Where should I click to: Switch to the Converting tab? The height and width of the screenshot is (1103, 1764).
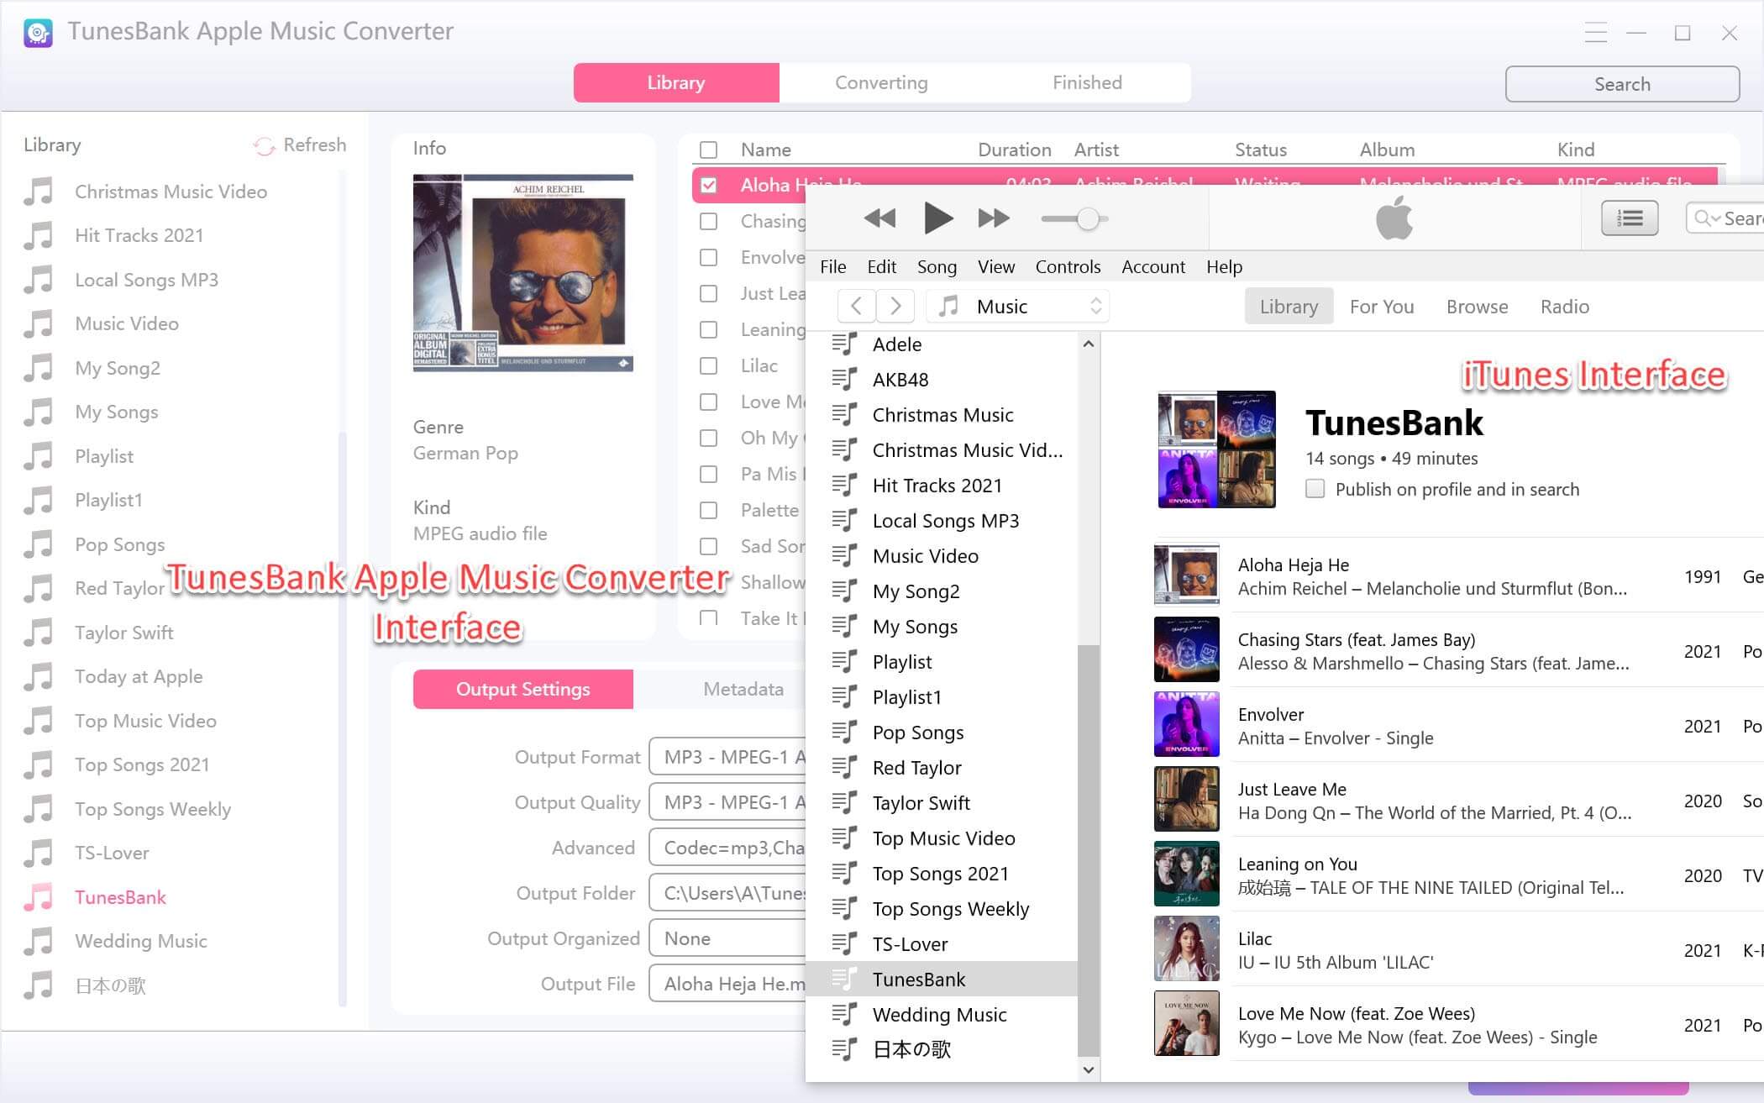tap(881, 82)
